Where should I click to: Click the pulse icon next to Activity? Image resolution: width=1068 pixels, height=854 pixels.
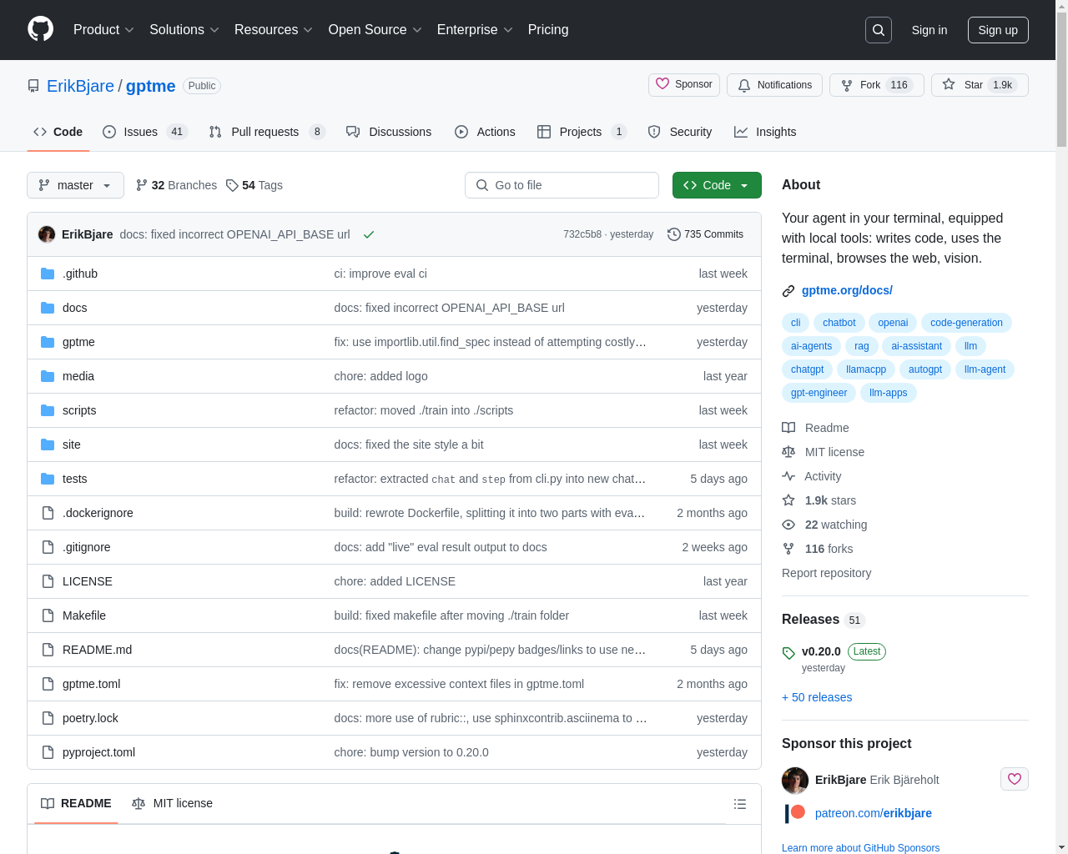pos(788,476)
